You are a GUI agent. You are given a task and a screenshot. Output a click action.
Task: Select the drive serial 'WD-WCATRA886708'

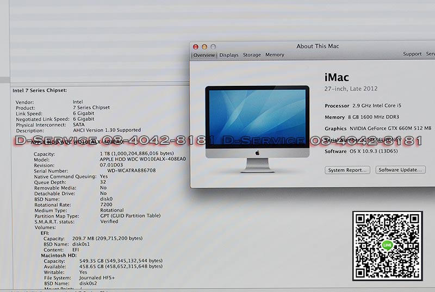click(132, 171)
